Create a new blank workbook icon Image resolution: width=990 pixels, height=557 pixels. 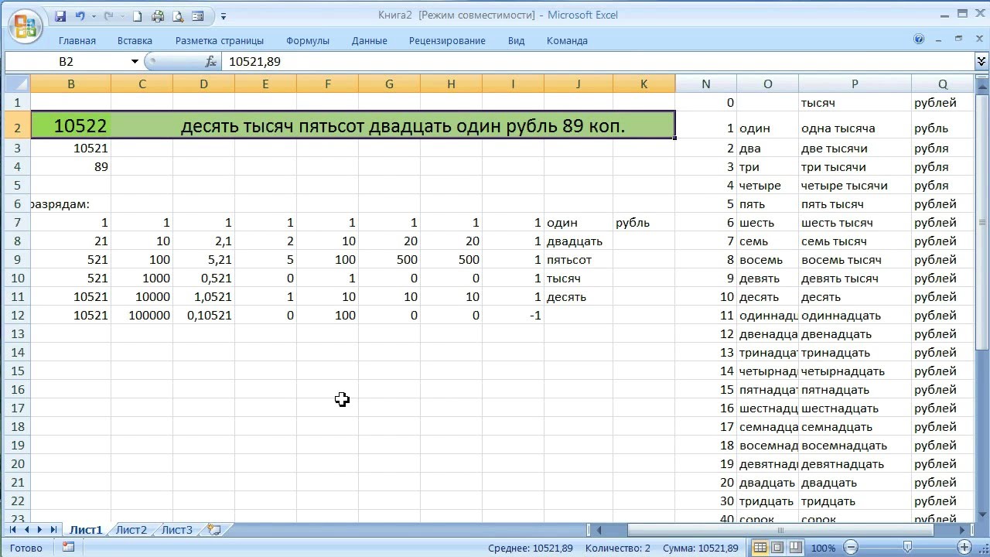(138, 15)
